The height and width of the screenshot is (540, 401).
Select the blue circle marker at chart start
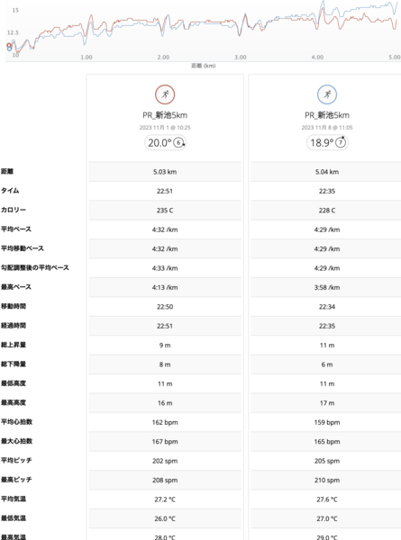tap(9, 49)
